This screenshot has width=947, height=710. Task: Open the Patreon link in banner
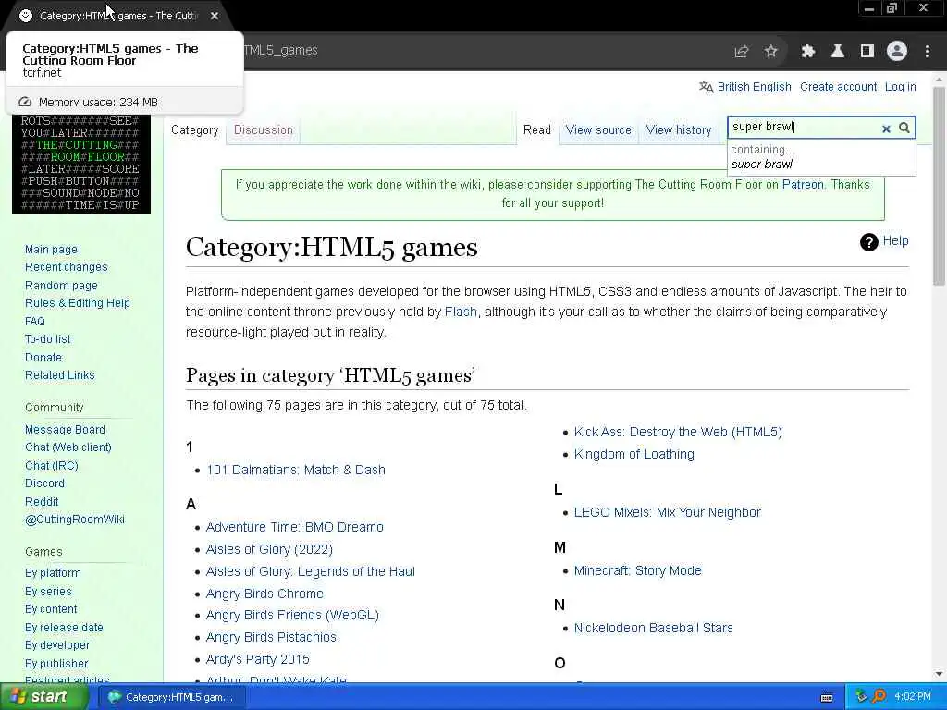click(x=803, y=185)
